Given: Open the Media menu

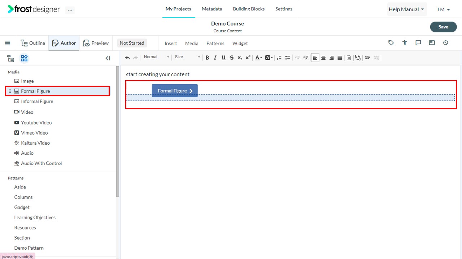Looking at the screenshot, I should pos(192,43).
